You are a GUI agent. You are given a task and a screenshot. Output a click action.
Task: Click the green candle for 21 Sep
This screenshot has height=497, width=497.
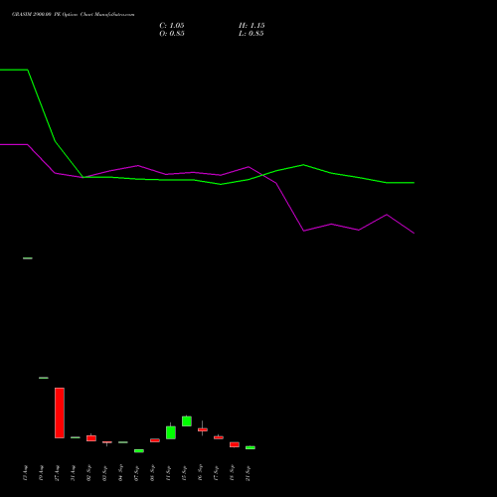250,447
